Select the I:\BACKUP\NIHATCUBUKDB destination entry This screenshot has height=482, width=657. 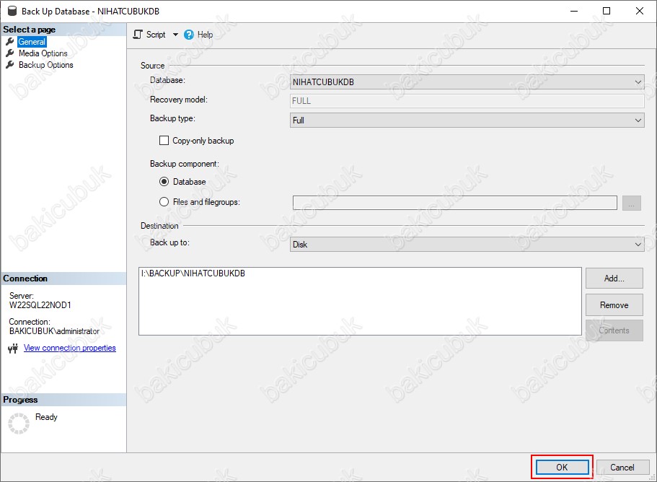point(193,273)
